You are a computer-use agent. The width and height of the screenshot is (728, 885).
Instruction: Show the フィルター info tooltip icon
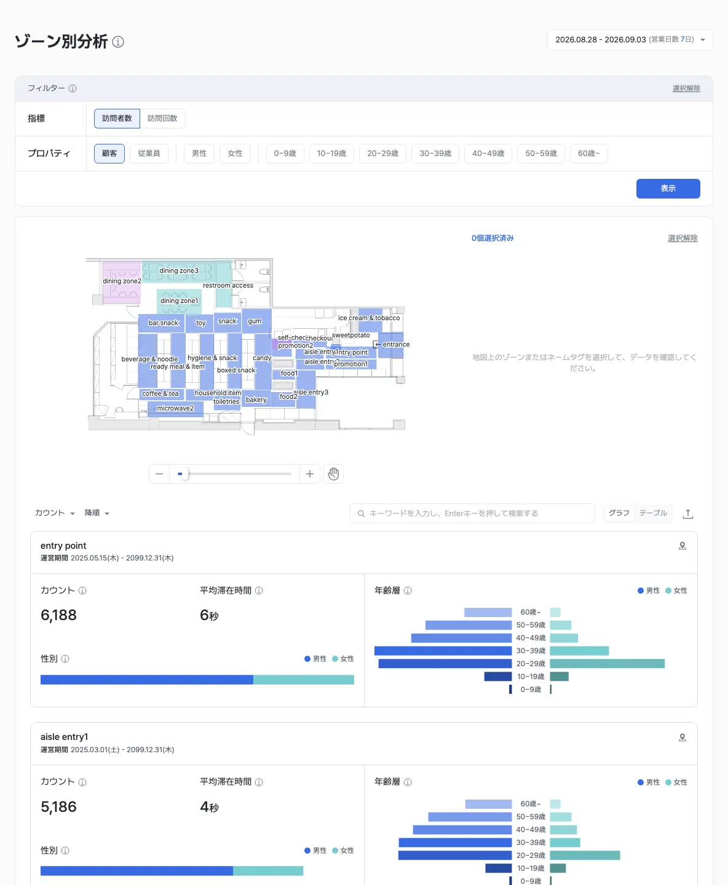point(73,88)
